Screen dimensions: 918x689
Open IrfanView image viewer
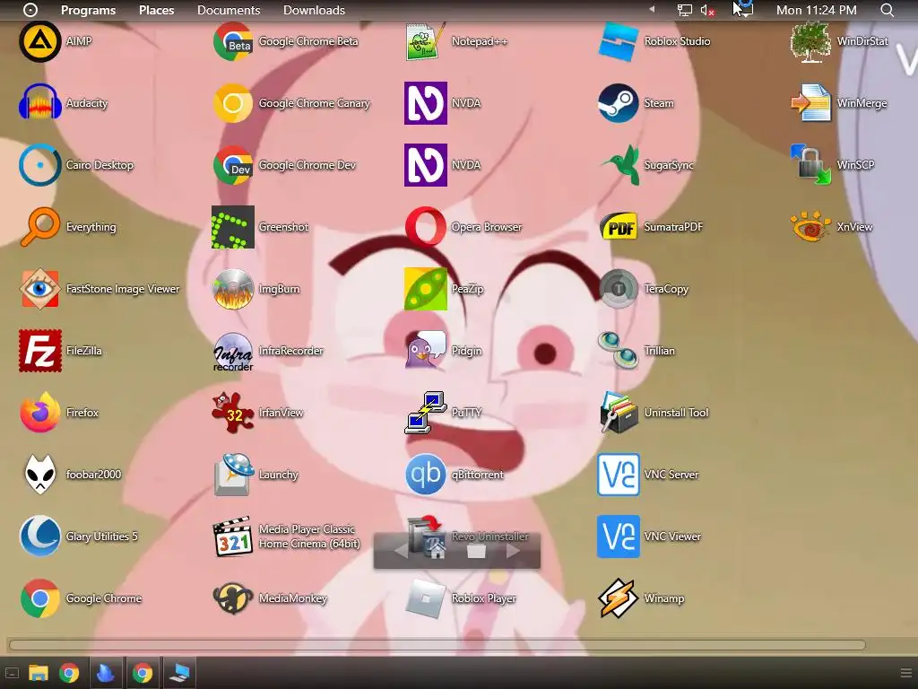click(x=232, y=413)
